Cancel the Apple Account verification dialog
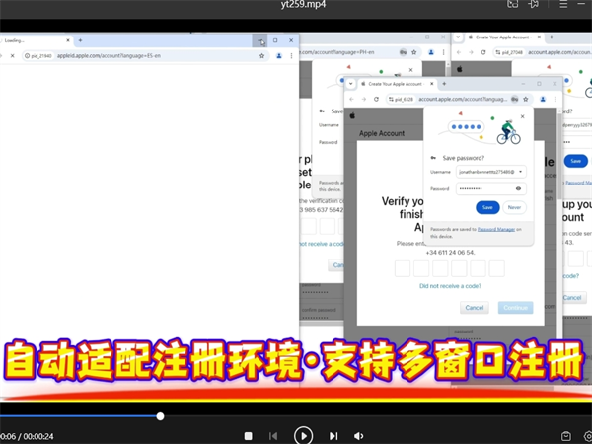Image resolution: width=592 pixels, height=444 pixels. [x=475, y=308]
